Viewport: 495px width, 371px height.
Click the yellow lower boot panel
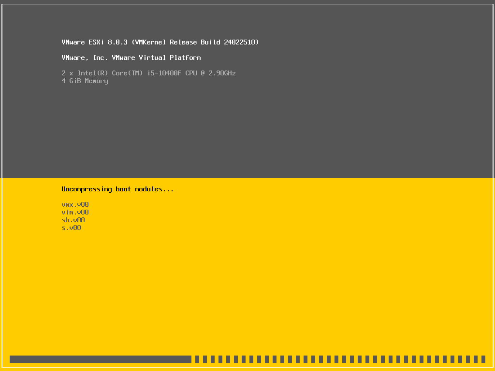pos(290,290)
